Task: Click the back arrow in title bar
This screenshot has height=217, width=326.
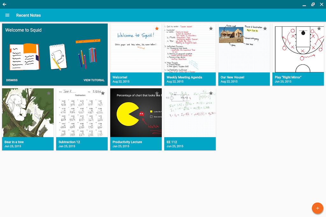Action: (4, 4)
